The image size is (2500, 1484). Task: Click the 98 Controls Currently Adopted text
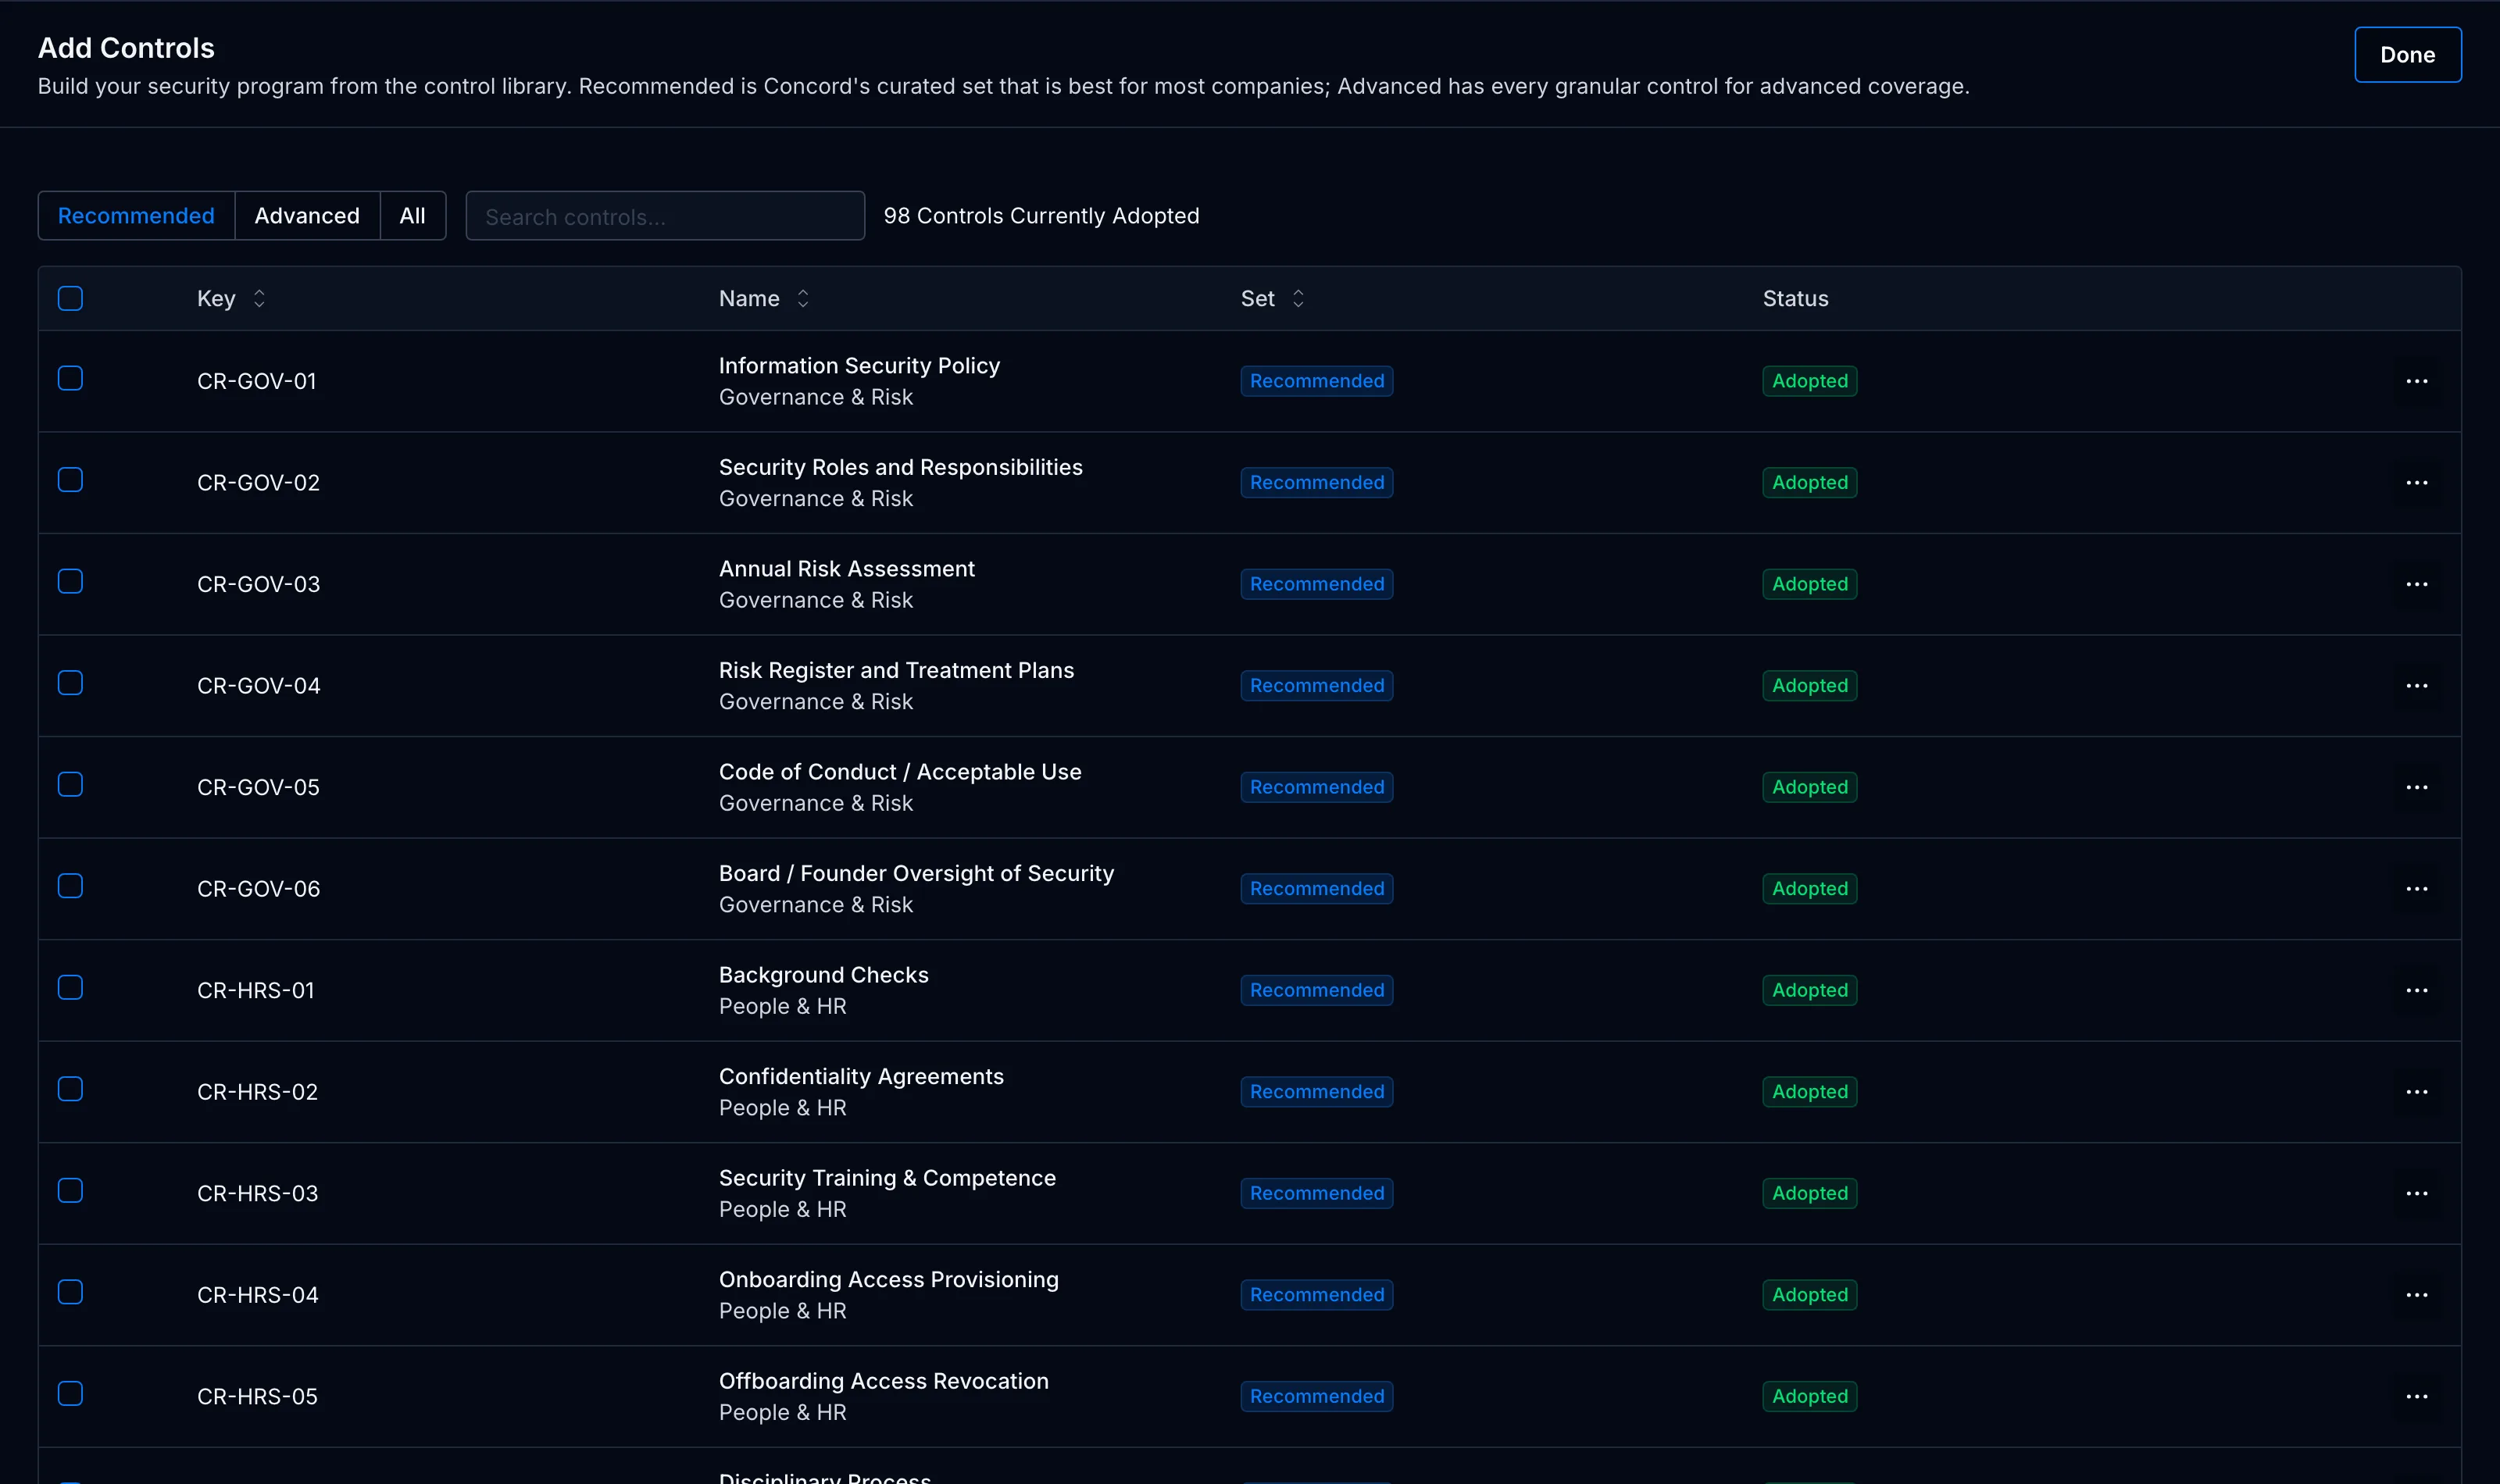click(x=1041, y=216)
